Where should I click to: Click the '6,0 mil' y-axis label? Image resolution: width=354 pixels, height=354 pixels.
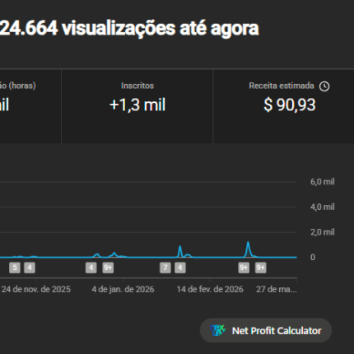pyautogui.click(x=323, y=182)
